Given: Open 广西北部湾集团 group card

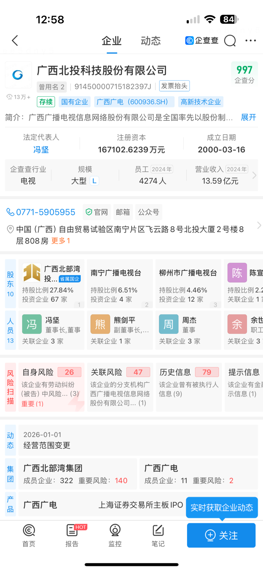Looking at the screenshot, I should click(x=78, y=474).
